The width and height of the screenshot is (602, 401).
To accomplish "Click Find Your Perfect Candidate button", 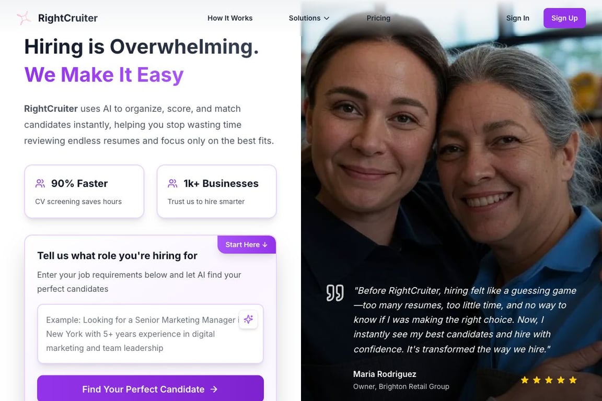I will pyautogui.click(x=150, y=388).
